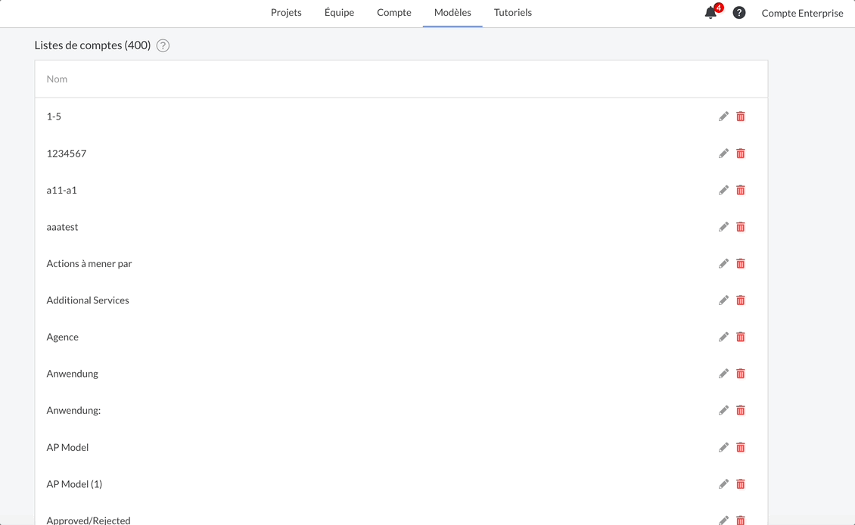Edit the Anwendung: list with colon
Viewport: 855px width, 525px height.
pos(723,410)
